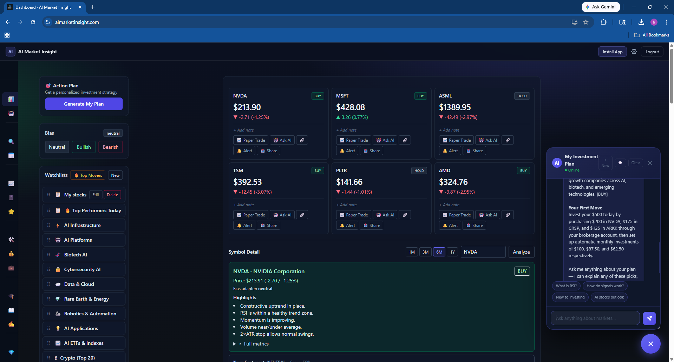Click Analyze next to the symbol field
Viewport: 674px width, 362px height.
tap(521, 252)
